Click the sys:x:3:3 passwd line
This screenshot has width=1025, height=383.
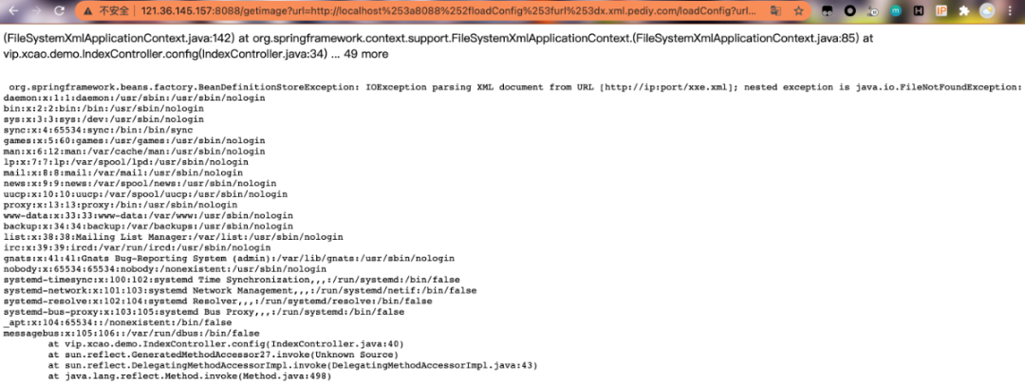point(103,119)
